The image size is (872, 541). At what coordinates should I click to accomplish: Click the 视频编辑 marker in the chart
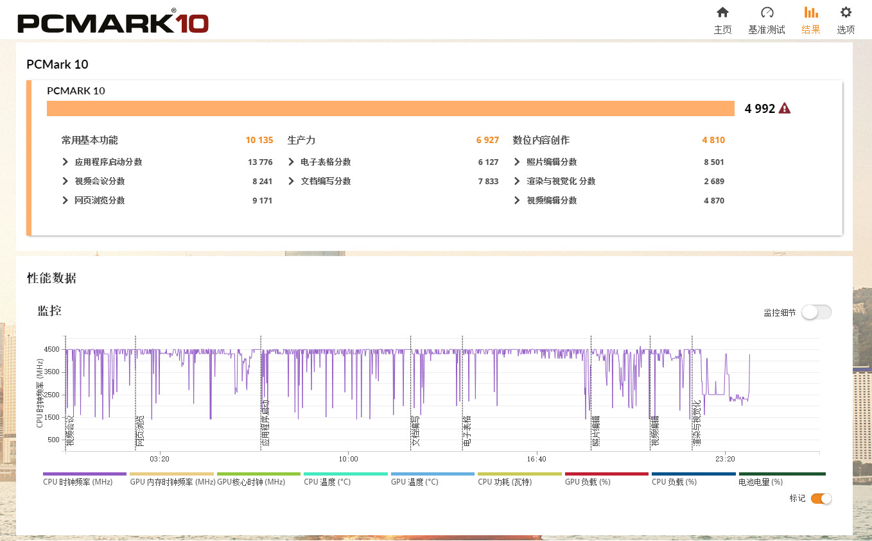click(655, 430)
